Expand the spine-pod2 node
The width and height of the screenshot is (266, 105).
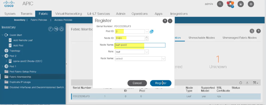coord(6,61)
